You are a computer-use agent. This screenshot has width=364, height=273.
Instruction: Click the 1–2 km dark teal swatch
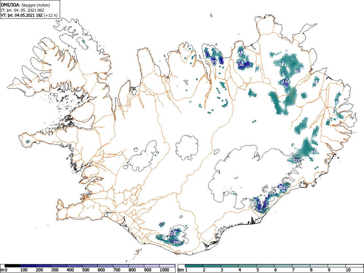194,266
